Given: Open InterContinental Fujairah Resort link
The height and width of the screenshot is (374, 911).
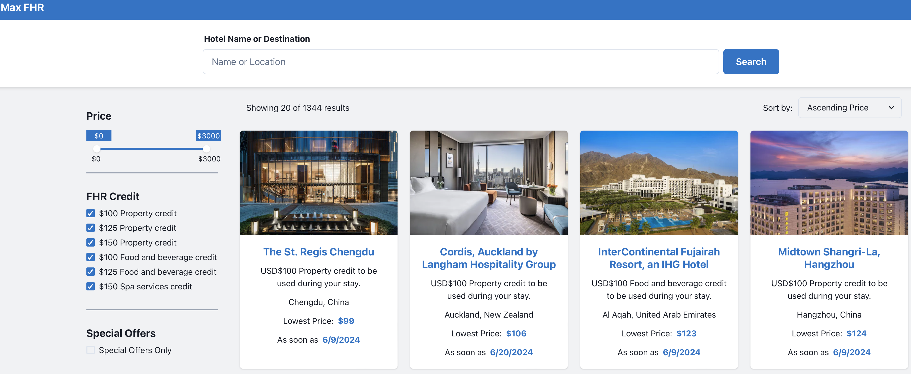Looking at the screenshot, I should click(x=659, y=258).
